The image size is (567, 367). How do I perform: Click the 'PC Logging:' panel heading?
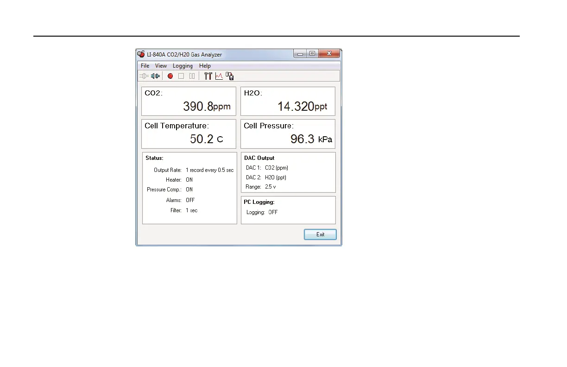(x=259, y=202)
